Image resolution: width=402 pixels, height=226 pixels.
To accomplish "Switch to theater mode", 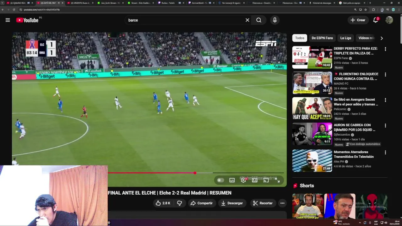I will point(255,180).
